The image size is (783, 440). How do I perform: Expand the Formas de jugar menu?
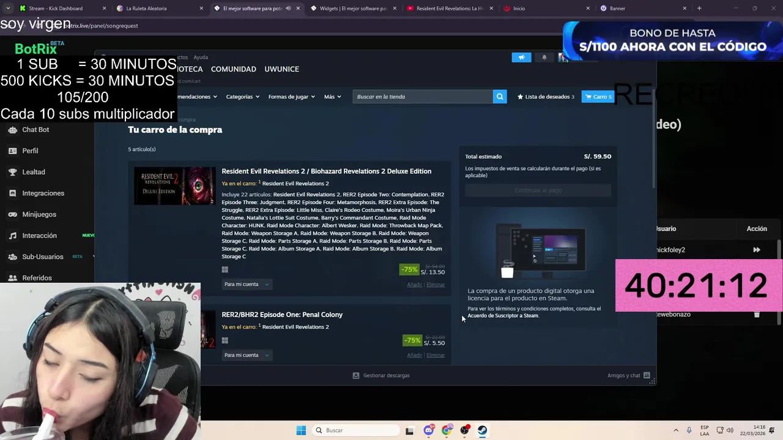pos(291,97)
